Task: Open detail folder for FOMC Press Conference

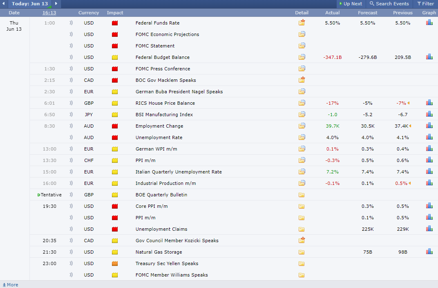Action: [x=302, y=68]
